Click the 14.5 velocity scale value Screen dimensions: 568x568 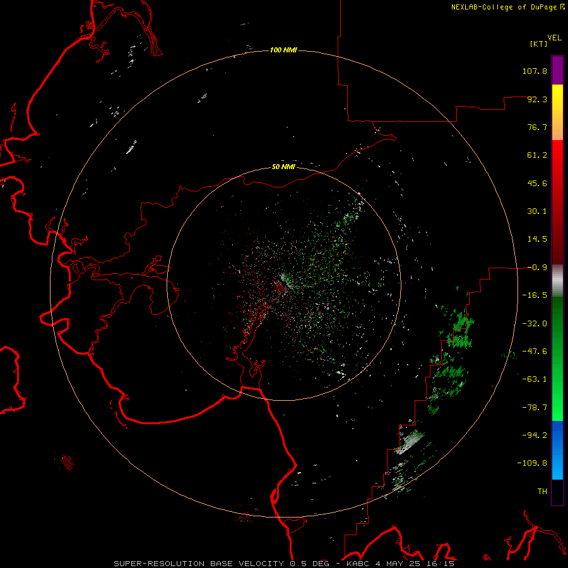[x=537, y=239]
